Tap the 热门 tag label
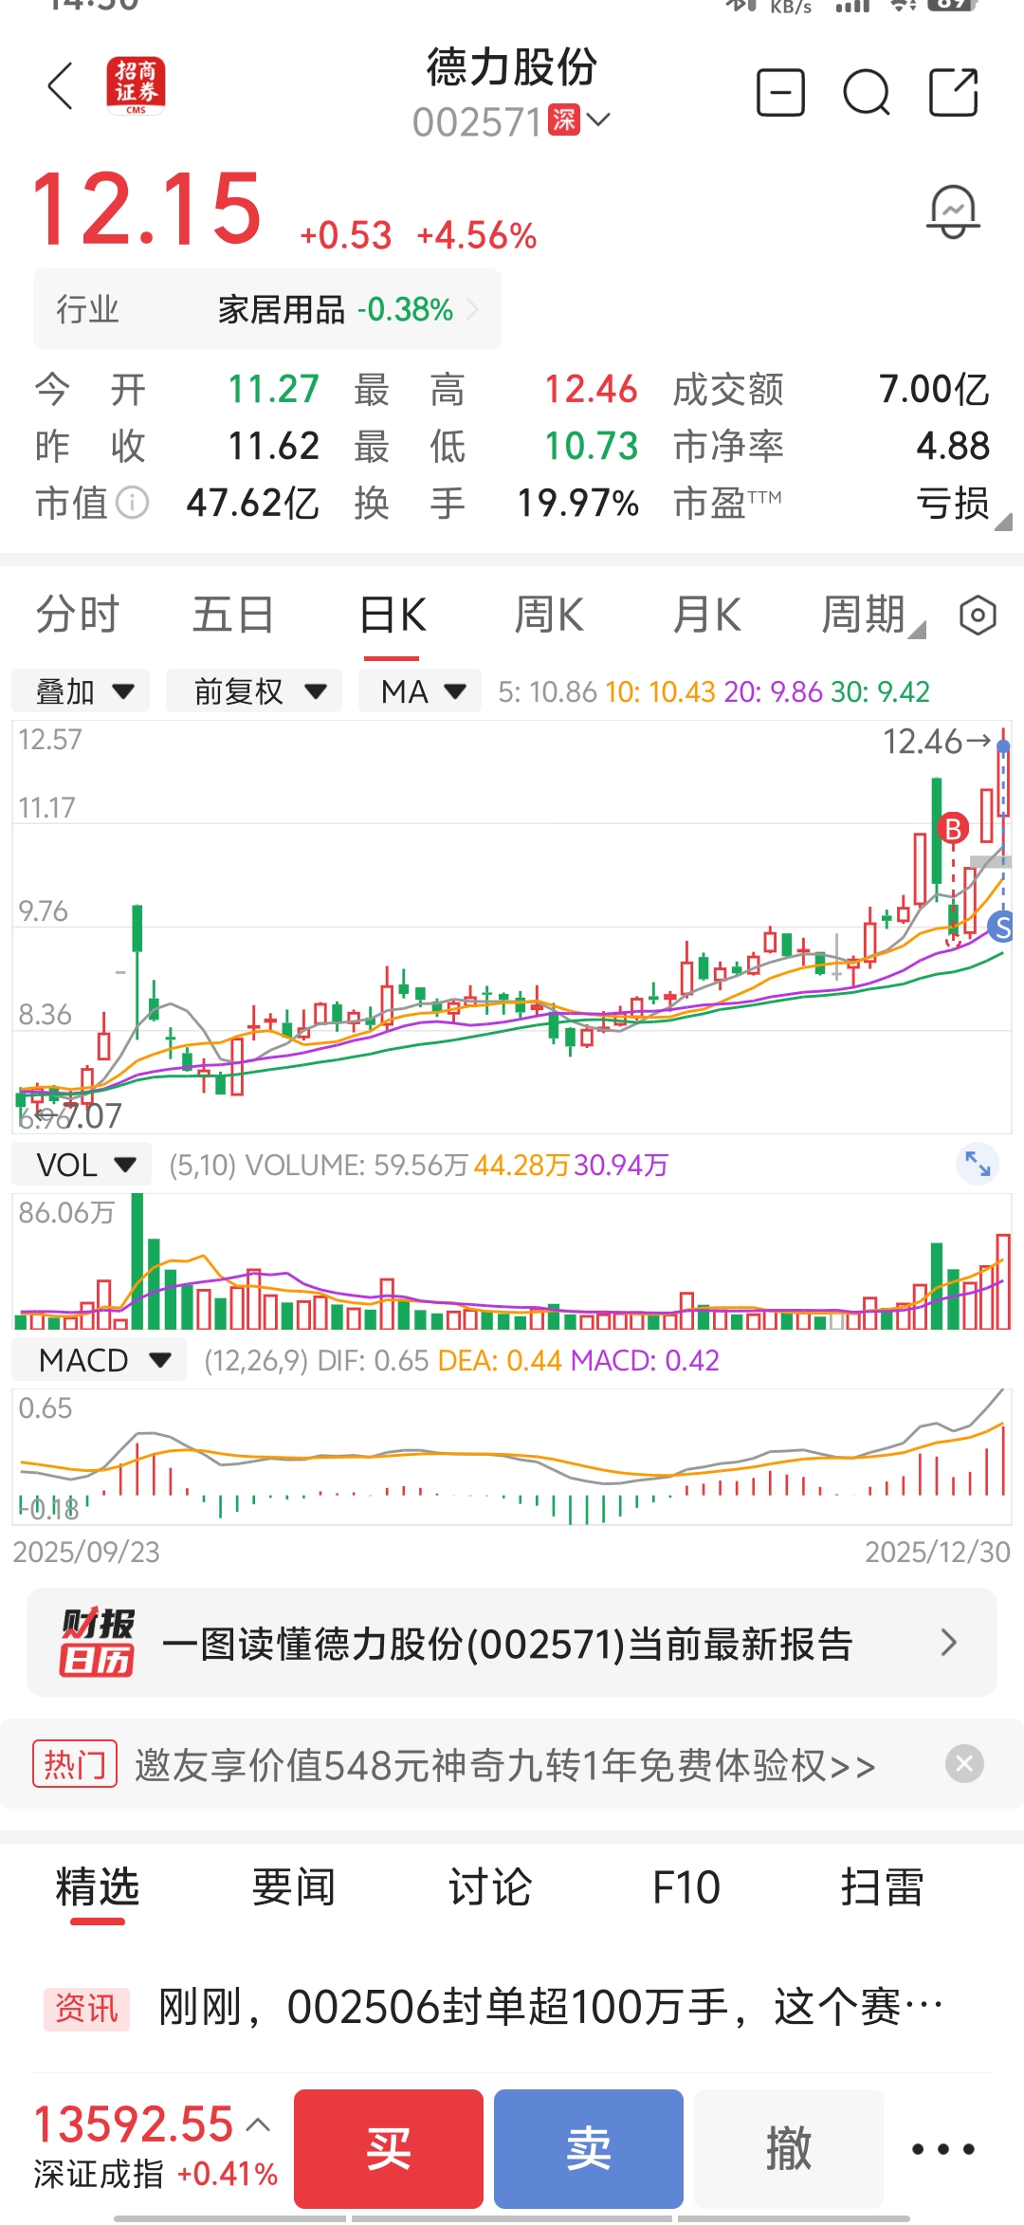Image resolution: width=1024 pixels, height=2225 pixels. tap(75, 1764)
